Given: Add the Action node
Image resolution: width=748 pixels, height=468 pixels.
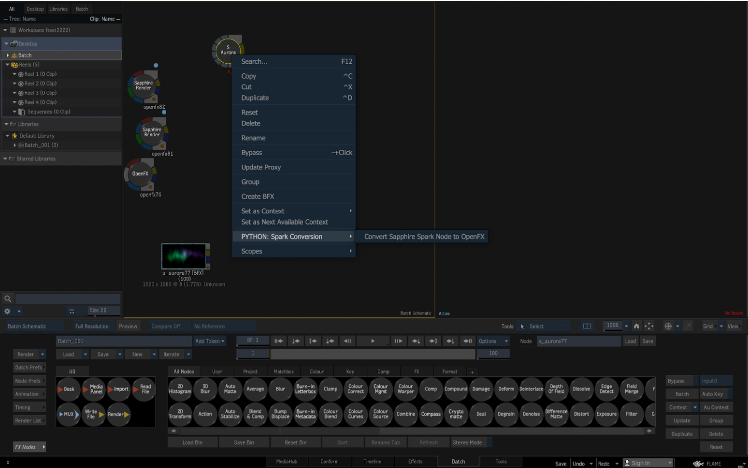Looking at the screenshot, I should (x=205, y=414).
